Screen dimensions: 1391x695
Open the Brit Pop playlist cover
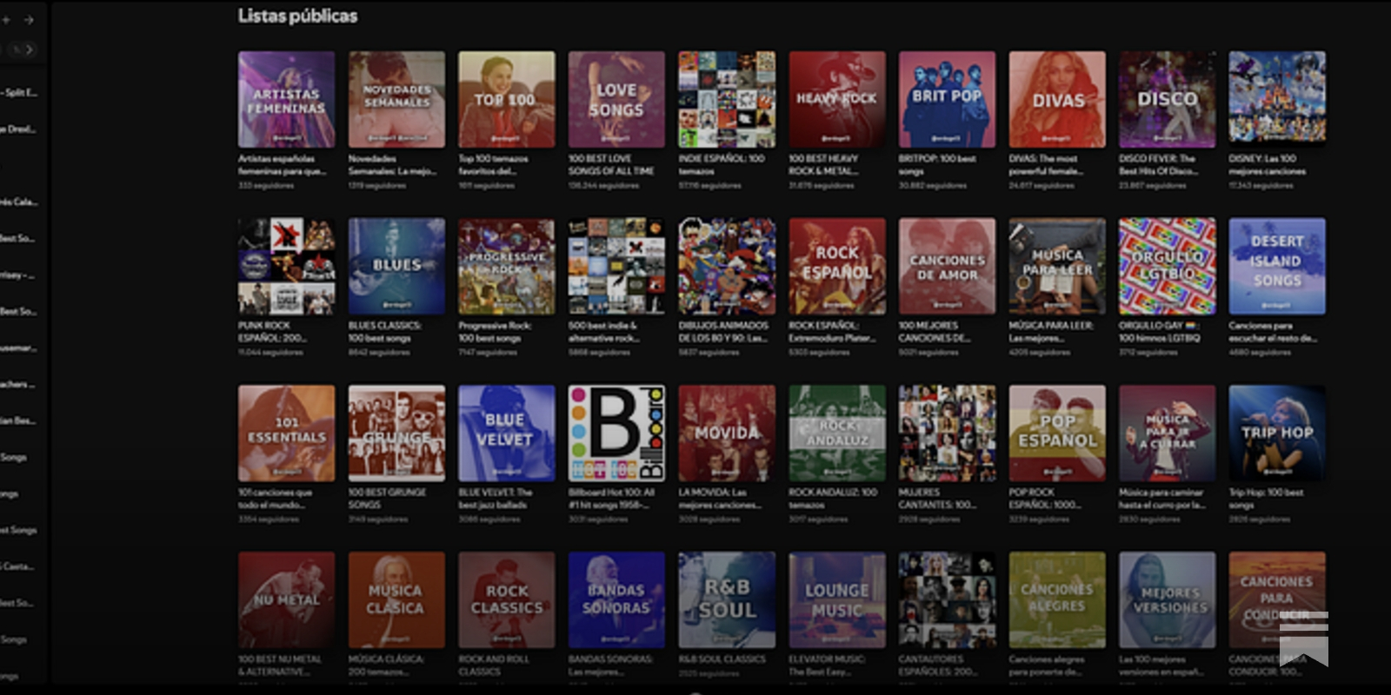pos(947,99)
